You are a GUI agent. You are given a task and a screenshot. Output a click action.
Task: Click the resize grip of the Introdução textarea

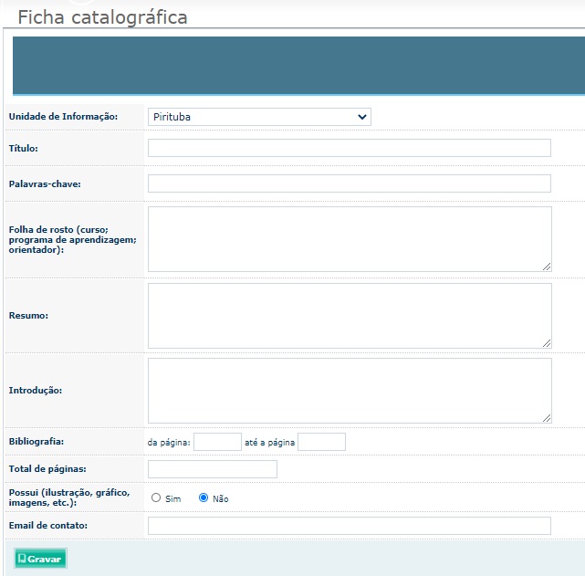[547, 418]
